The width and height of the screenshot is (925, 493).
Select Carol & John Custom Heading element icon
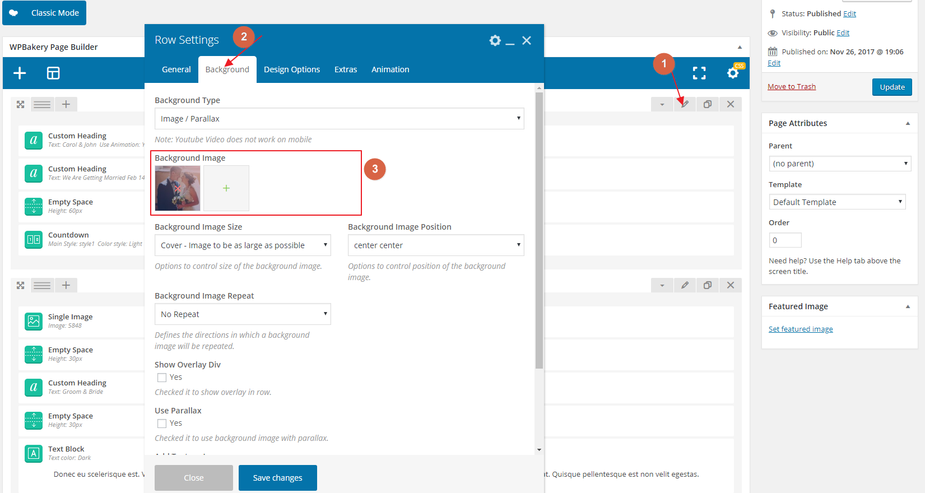coord(34,140)
